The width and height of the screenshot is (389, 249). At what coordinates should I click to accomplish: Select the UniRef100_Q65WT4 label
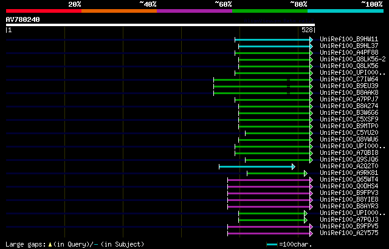pos(349,180)
